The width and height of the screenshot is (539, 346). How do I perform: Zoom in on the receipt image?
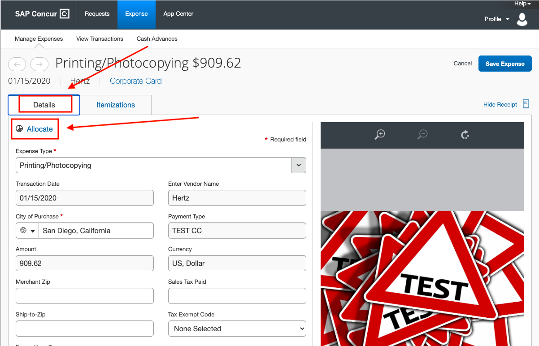[x=380, y=134]
